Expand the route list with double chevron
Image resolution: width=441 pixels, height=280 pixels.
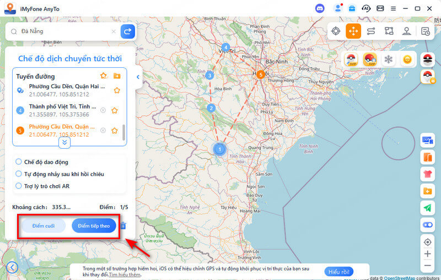(x=64, y=142)
